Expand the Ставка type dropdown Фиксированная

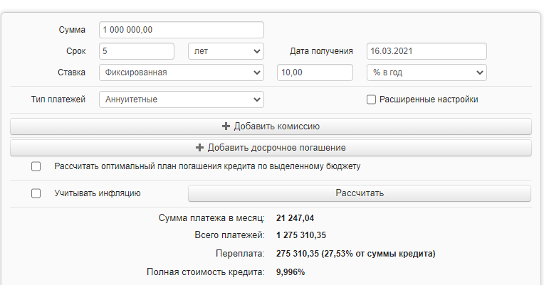(182, 72)
